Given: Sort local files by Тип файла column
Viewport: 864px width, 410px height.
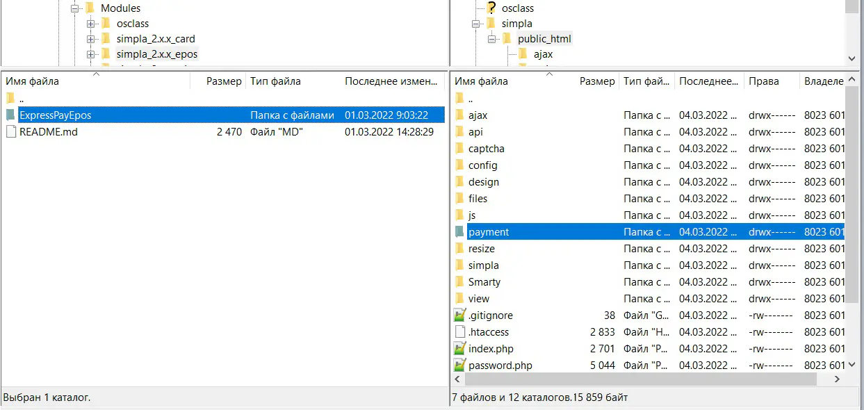Looking at the screenshot, I should [x=275, y=81].
